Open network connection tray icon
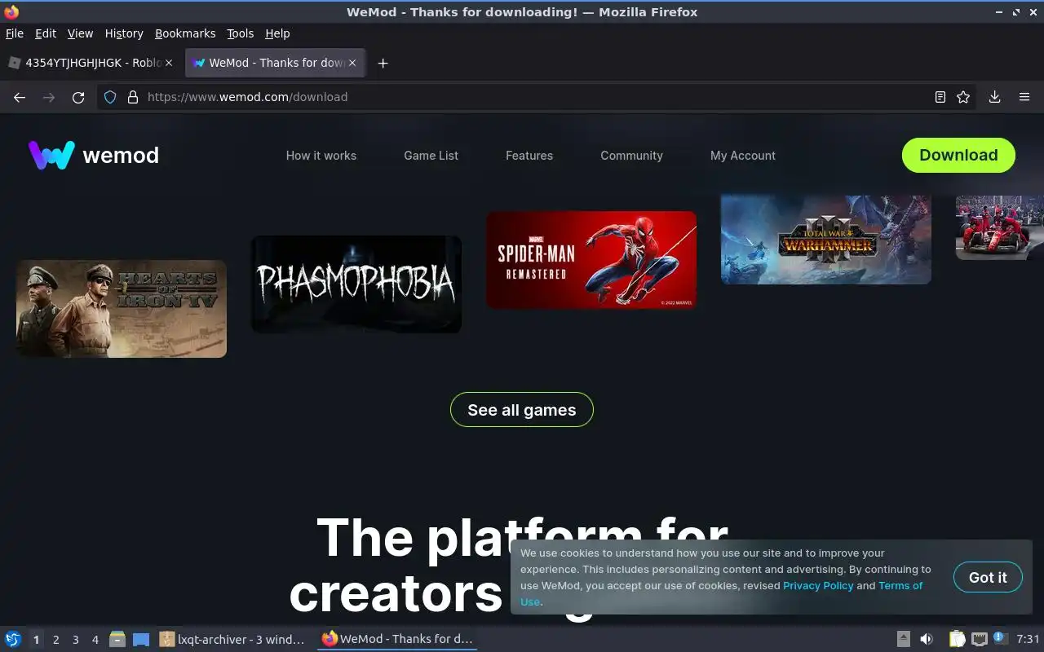1044x652 pixels. [x=979, y=639]
